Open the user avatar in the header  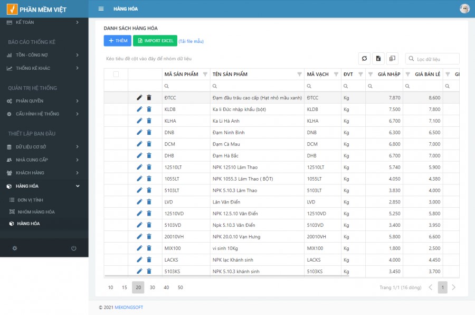point(464,8)
